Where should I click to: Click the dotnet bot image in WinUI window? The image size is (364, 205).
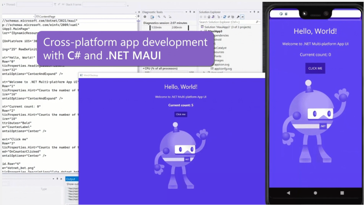pyautogui.click(x=181, y=155)
